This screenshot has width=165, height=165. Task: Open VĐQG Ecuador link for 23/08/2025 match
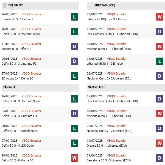click(117, 14)
